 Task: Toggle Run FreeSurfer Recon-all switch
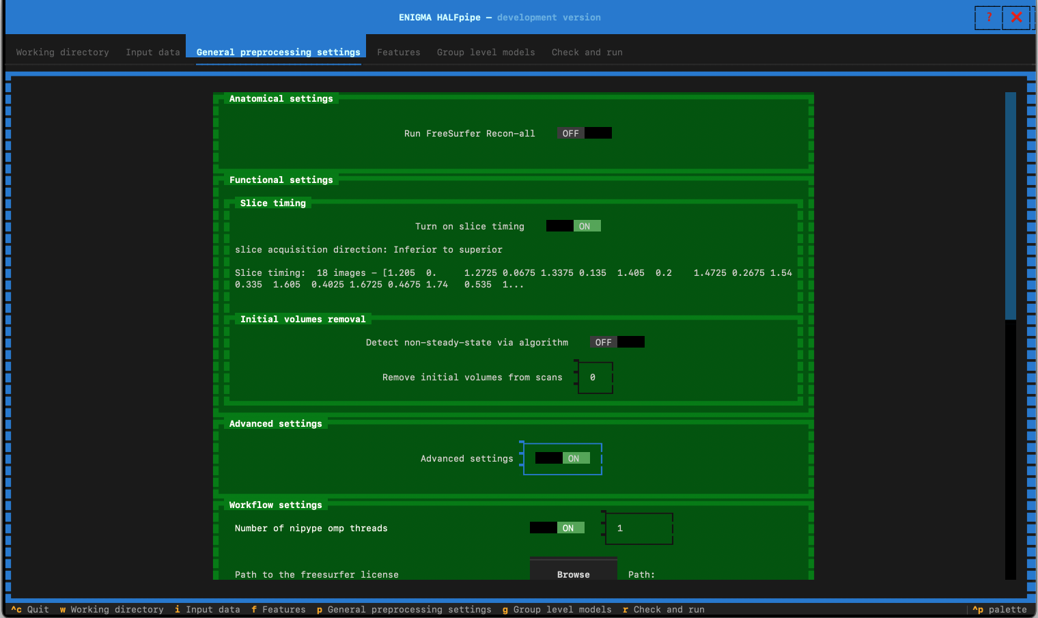point(585,133)
